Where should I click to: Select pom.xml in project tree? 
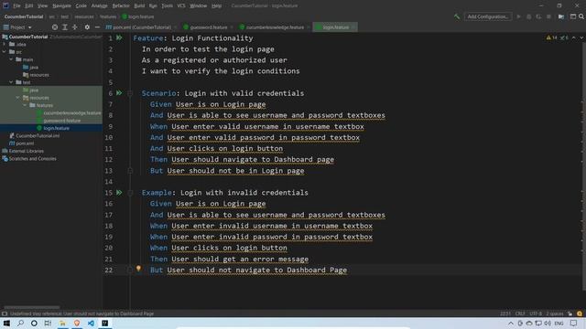pos(25,143)
